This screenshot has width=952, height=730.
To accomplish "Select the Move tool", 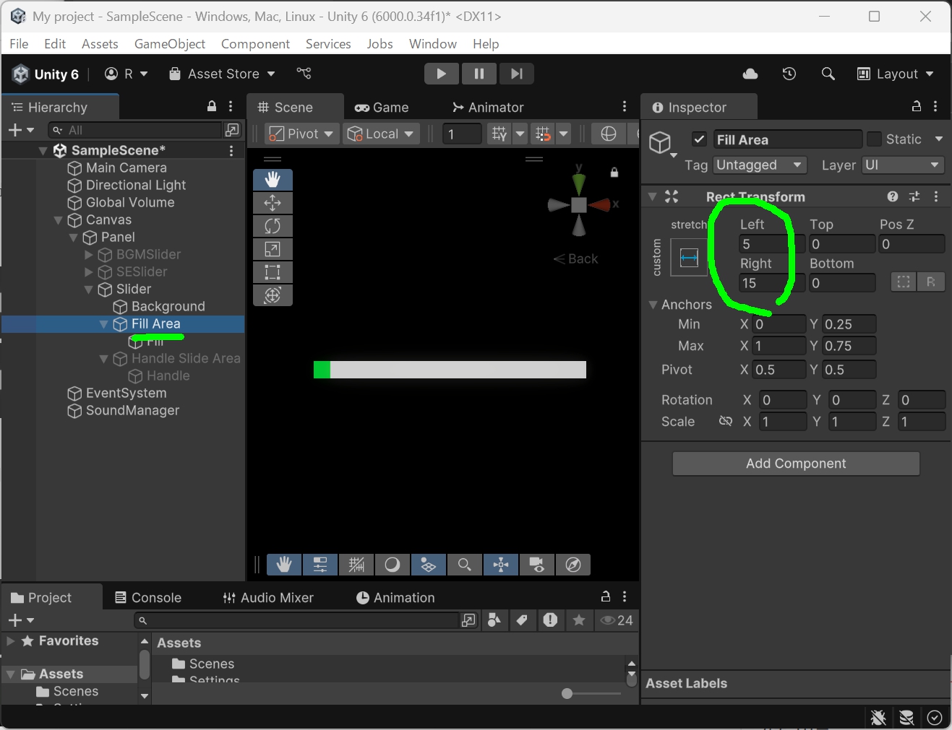I will (x=273, y=203).
